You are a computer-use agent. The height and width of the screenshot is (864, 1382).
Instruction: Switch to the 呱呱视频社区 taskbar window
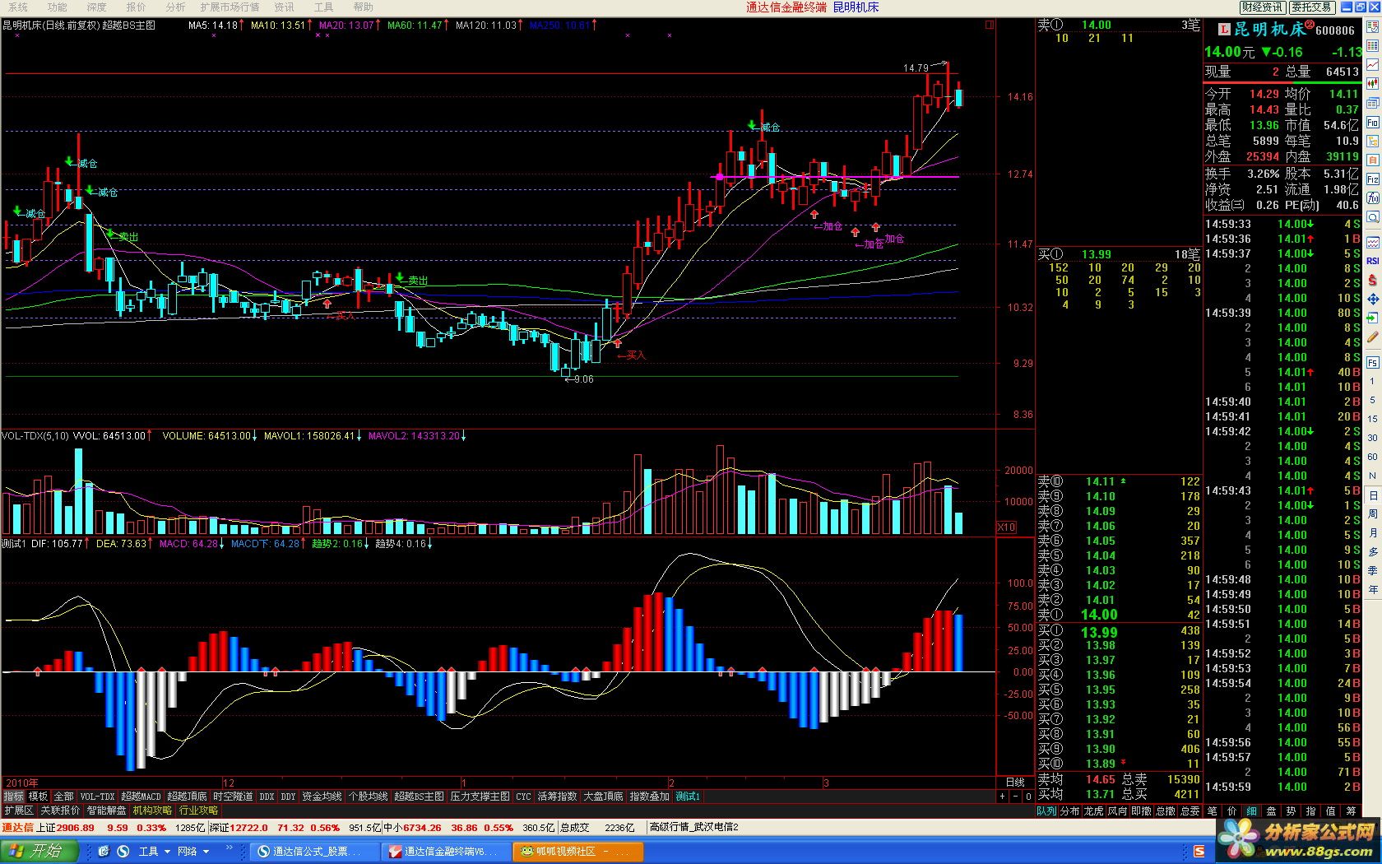pyautogui.click(x=578, y=852)
